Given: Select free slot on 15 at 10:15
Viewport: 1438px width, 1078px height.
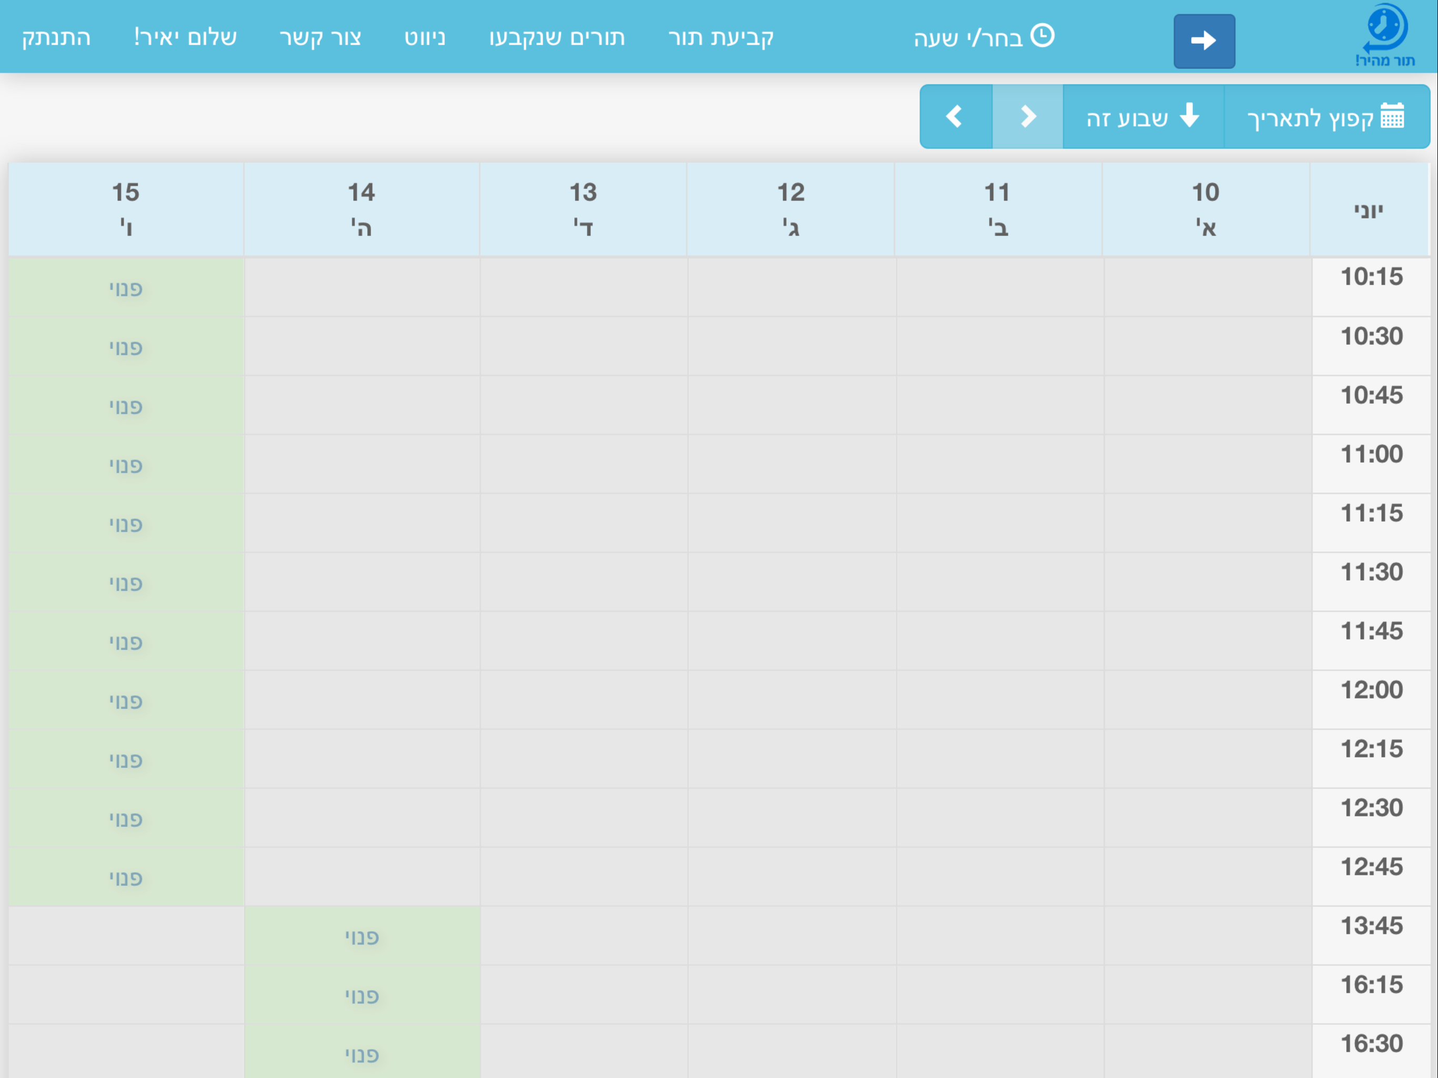Looking at the screenshot, I should click(x=126, y=288).
